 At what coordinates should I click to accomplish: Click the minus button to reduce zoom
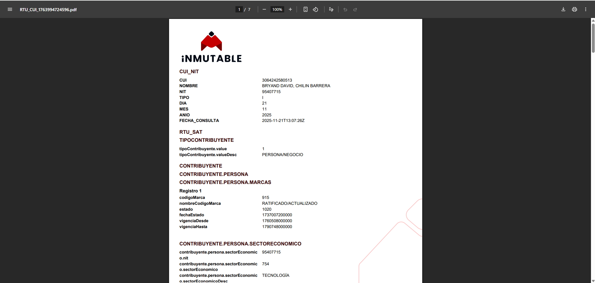264,9
